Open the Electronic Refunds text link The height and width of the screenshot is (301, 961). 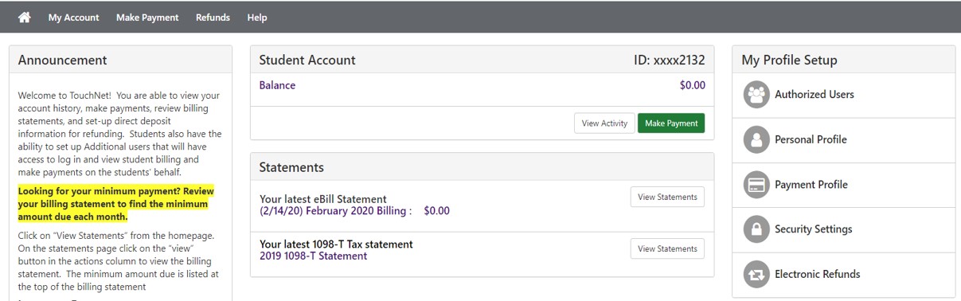tap(817, 274)
